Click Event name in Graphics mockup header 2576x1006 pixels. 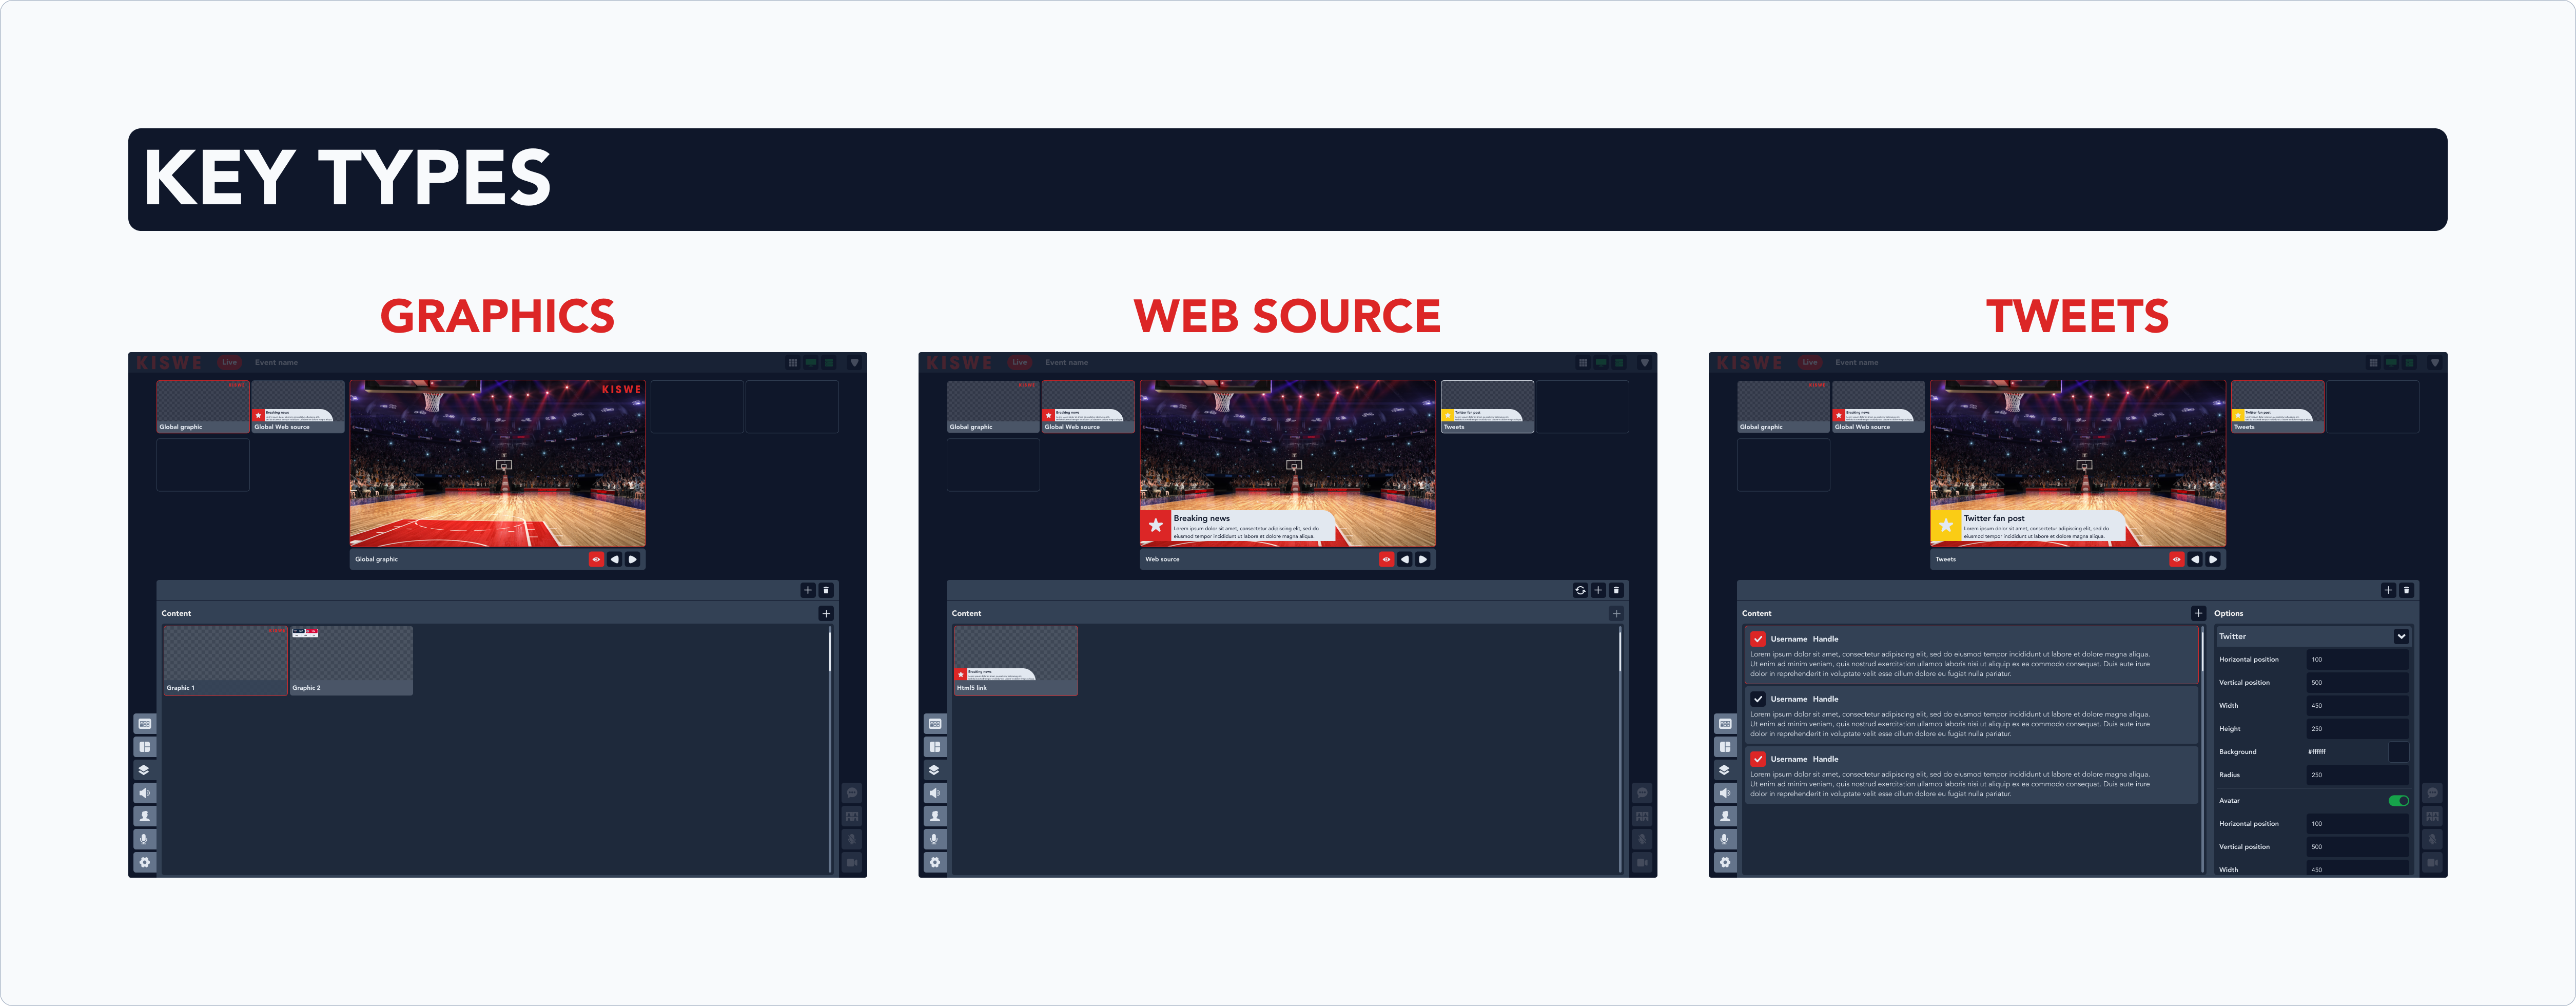point(276,362)
